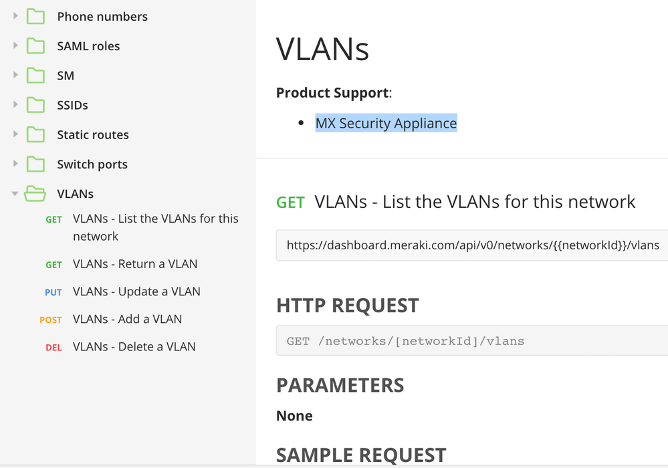Click the SM folder icon
The width and height of the screenshot is (668, 468).
[35, 76]
